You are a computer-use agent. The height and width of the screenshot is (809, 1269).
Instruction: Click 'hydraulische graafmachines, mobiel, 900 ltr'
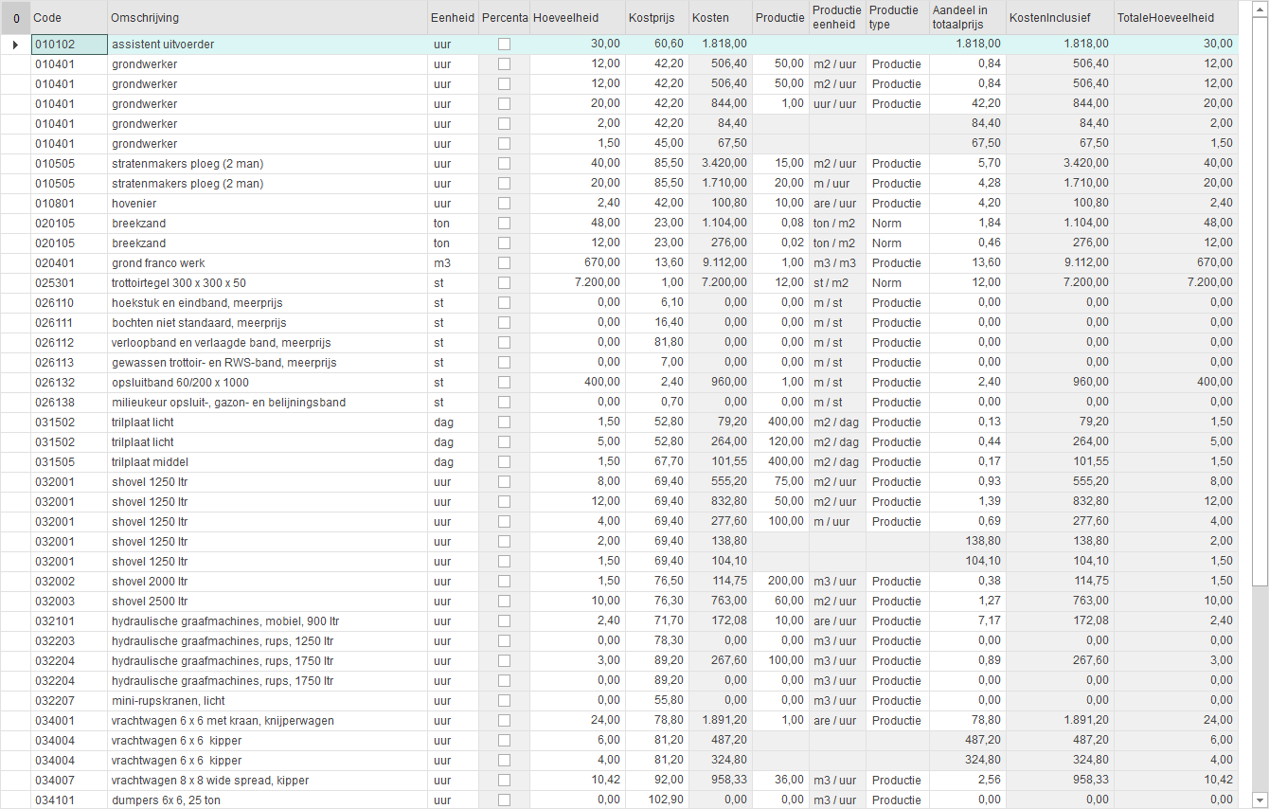(x=267, y=621)
